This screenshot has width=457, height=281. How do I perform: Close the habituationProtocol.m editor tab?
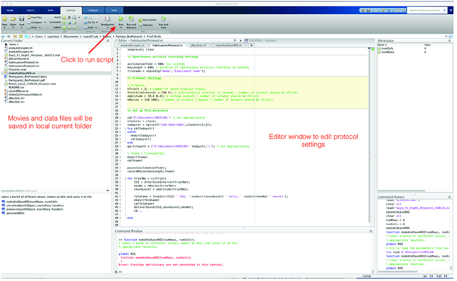186,45
